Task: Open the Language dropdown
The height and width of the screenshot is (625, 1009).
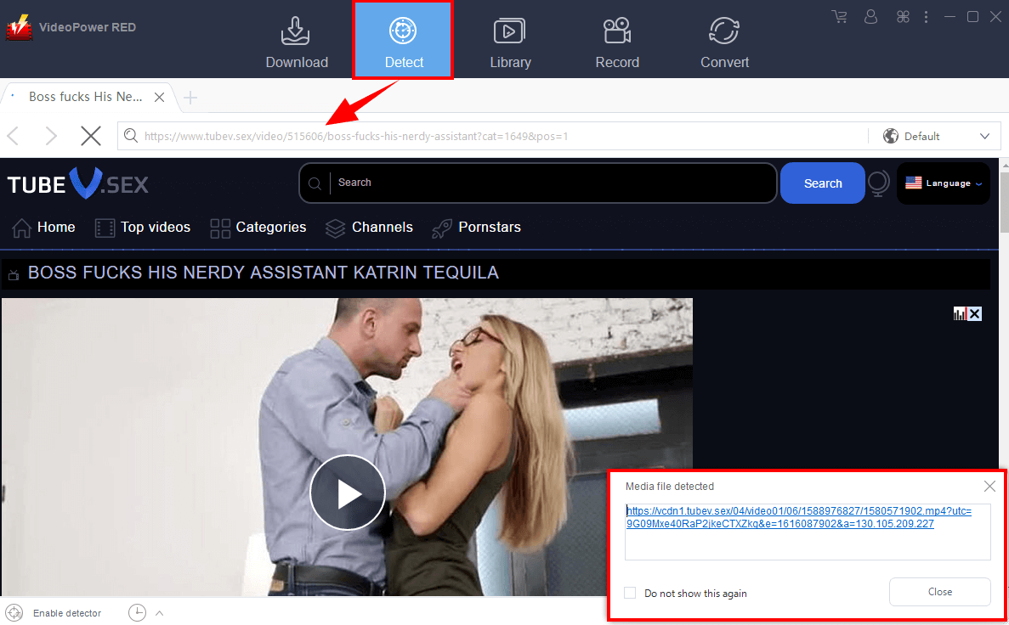Action: coord(944,183)
